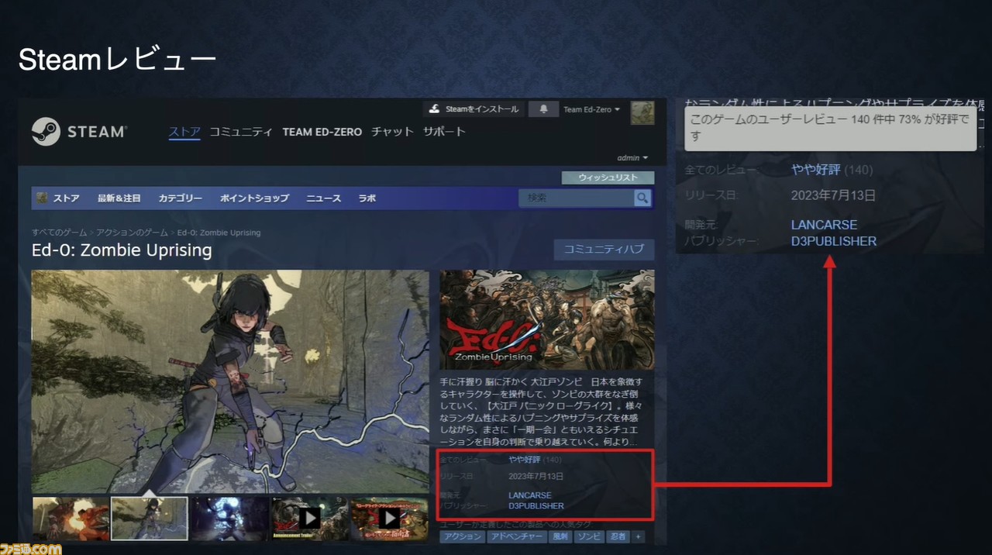Click the Steamをインストール button

pos(474,109)
